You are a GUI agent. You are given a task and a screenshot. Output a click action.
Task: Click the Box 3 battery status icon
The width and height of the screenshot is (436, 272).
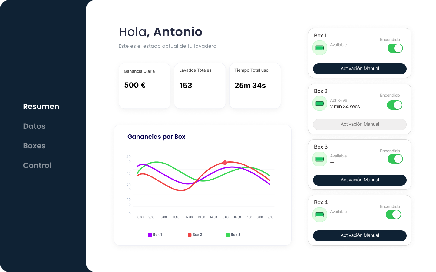click(319, 159)
